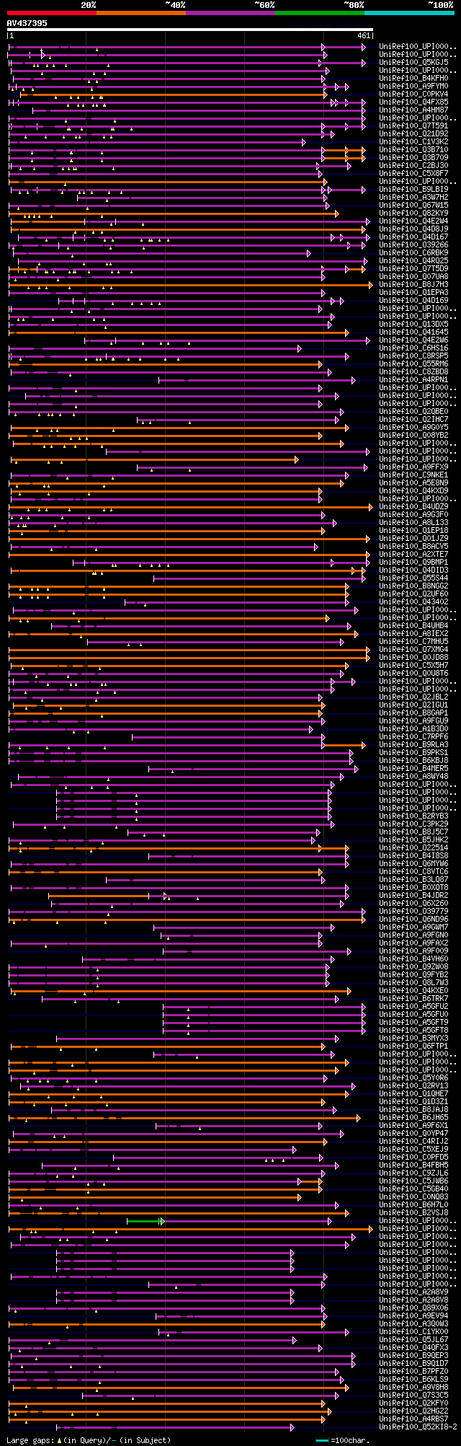Image resolution: width=461 pixels, height=1446 pixels.
Task: Select hit label UniRef100_B4JDR2
Action: [x=415, y=895]
